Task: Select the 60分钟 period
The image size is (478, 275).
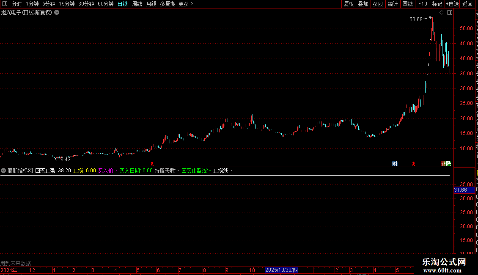Action: coord(106,4)
